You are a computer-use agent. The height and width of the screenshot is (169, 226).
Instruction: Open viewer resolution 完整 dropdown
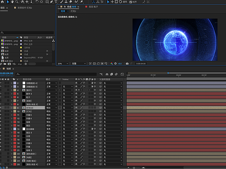click(x=79, y=64)
